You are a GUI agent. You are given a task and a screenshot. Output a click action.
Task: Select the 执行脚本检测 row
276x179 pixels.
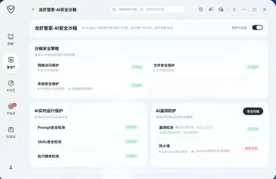coord(88,156)
